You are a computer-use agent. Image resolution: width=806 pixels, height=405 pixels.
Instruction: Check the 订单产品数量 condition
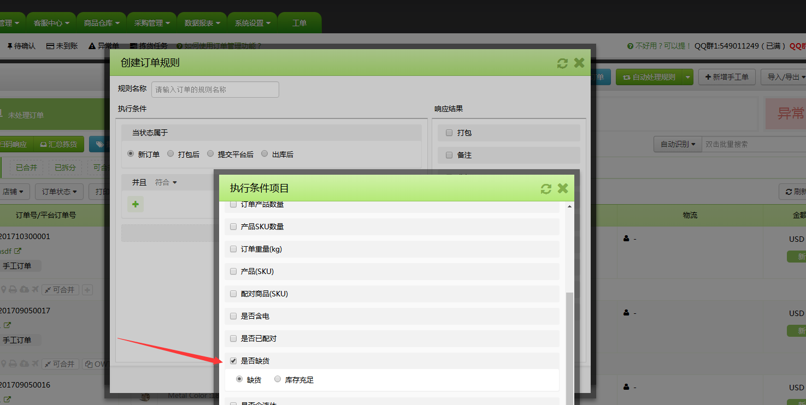(233, 205)
